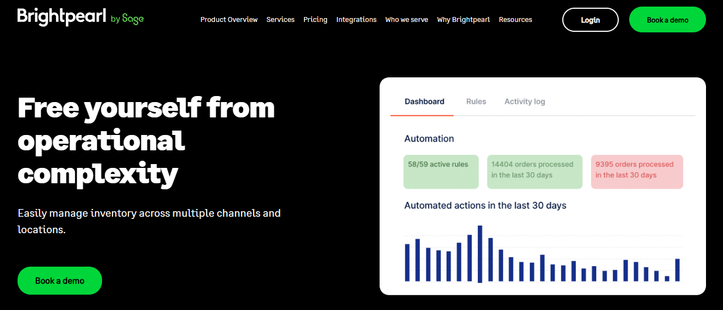This screenshot has height=310, width=723.
Task: Click the Free yourself from operational complexity headline
Action: click(146, 140)
